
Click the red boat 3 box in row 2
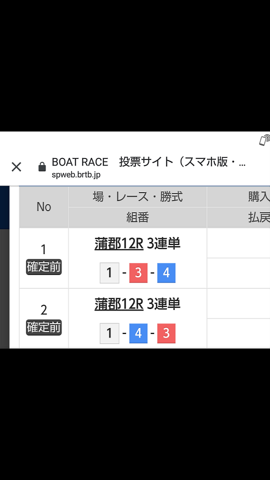(x=166, y=333)
